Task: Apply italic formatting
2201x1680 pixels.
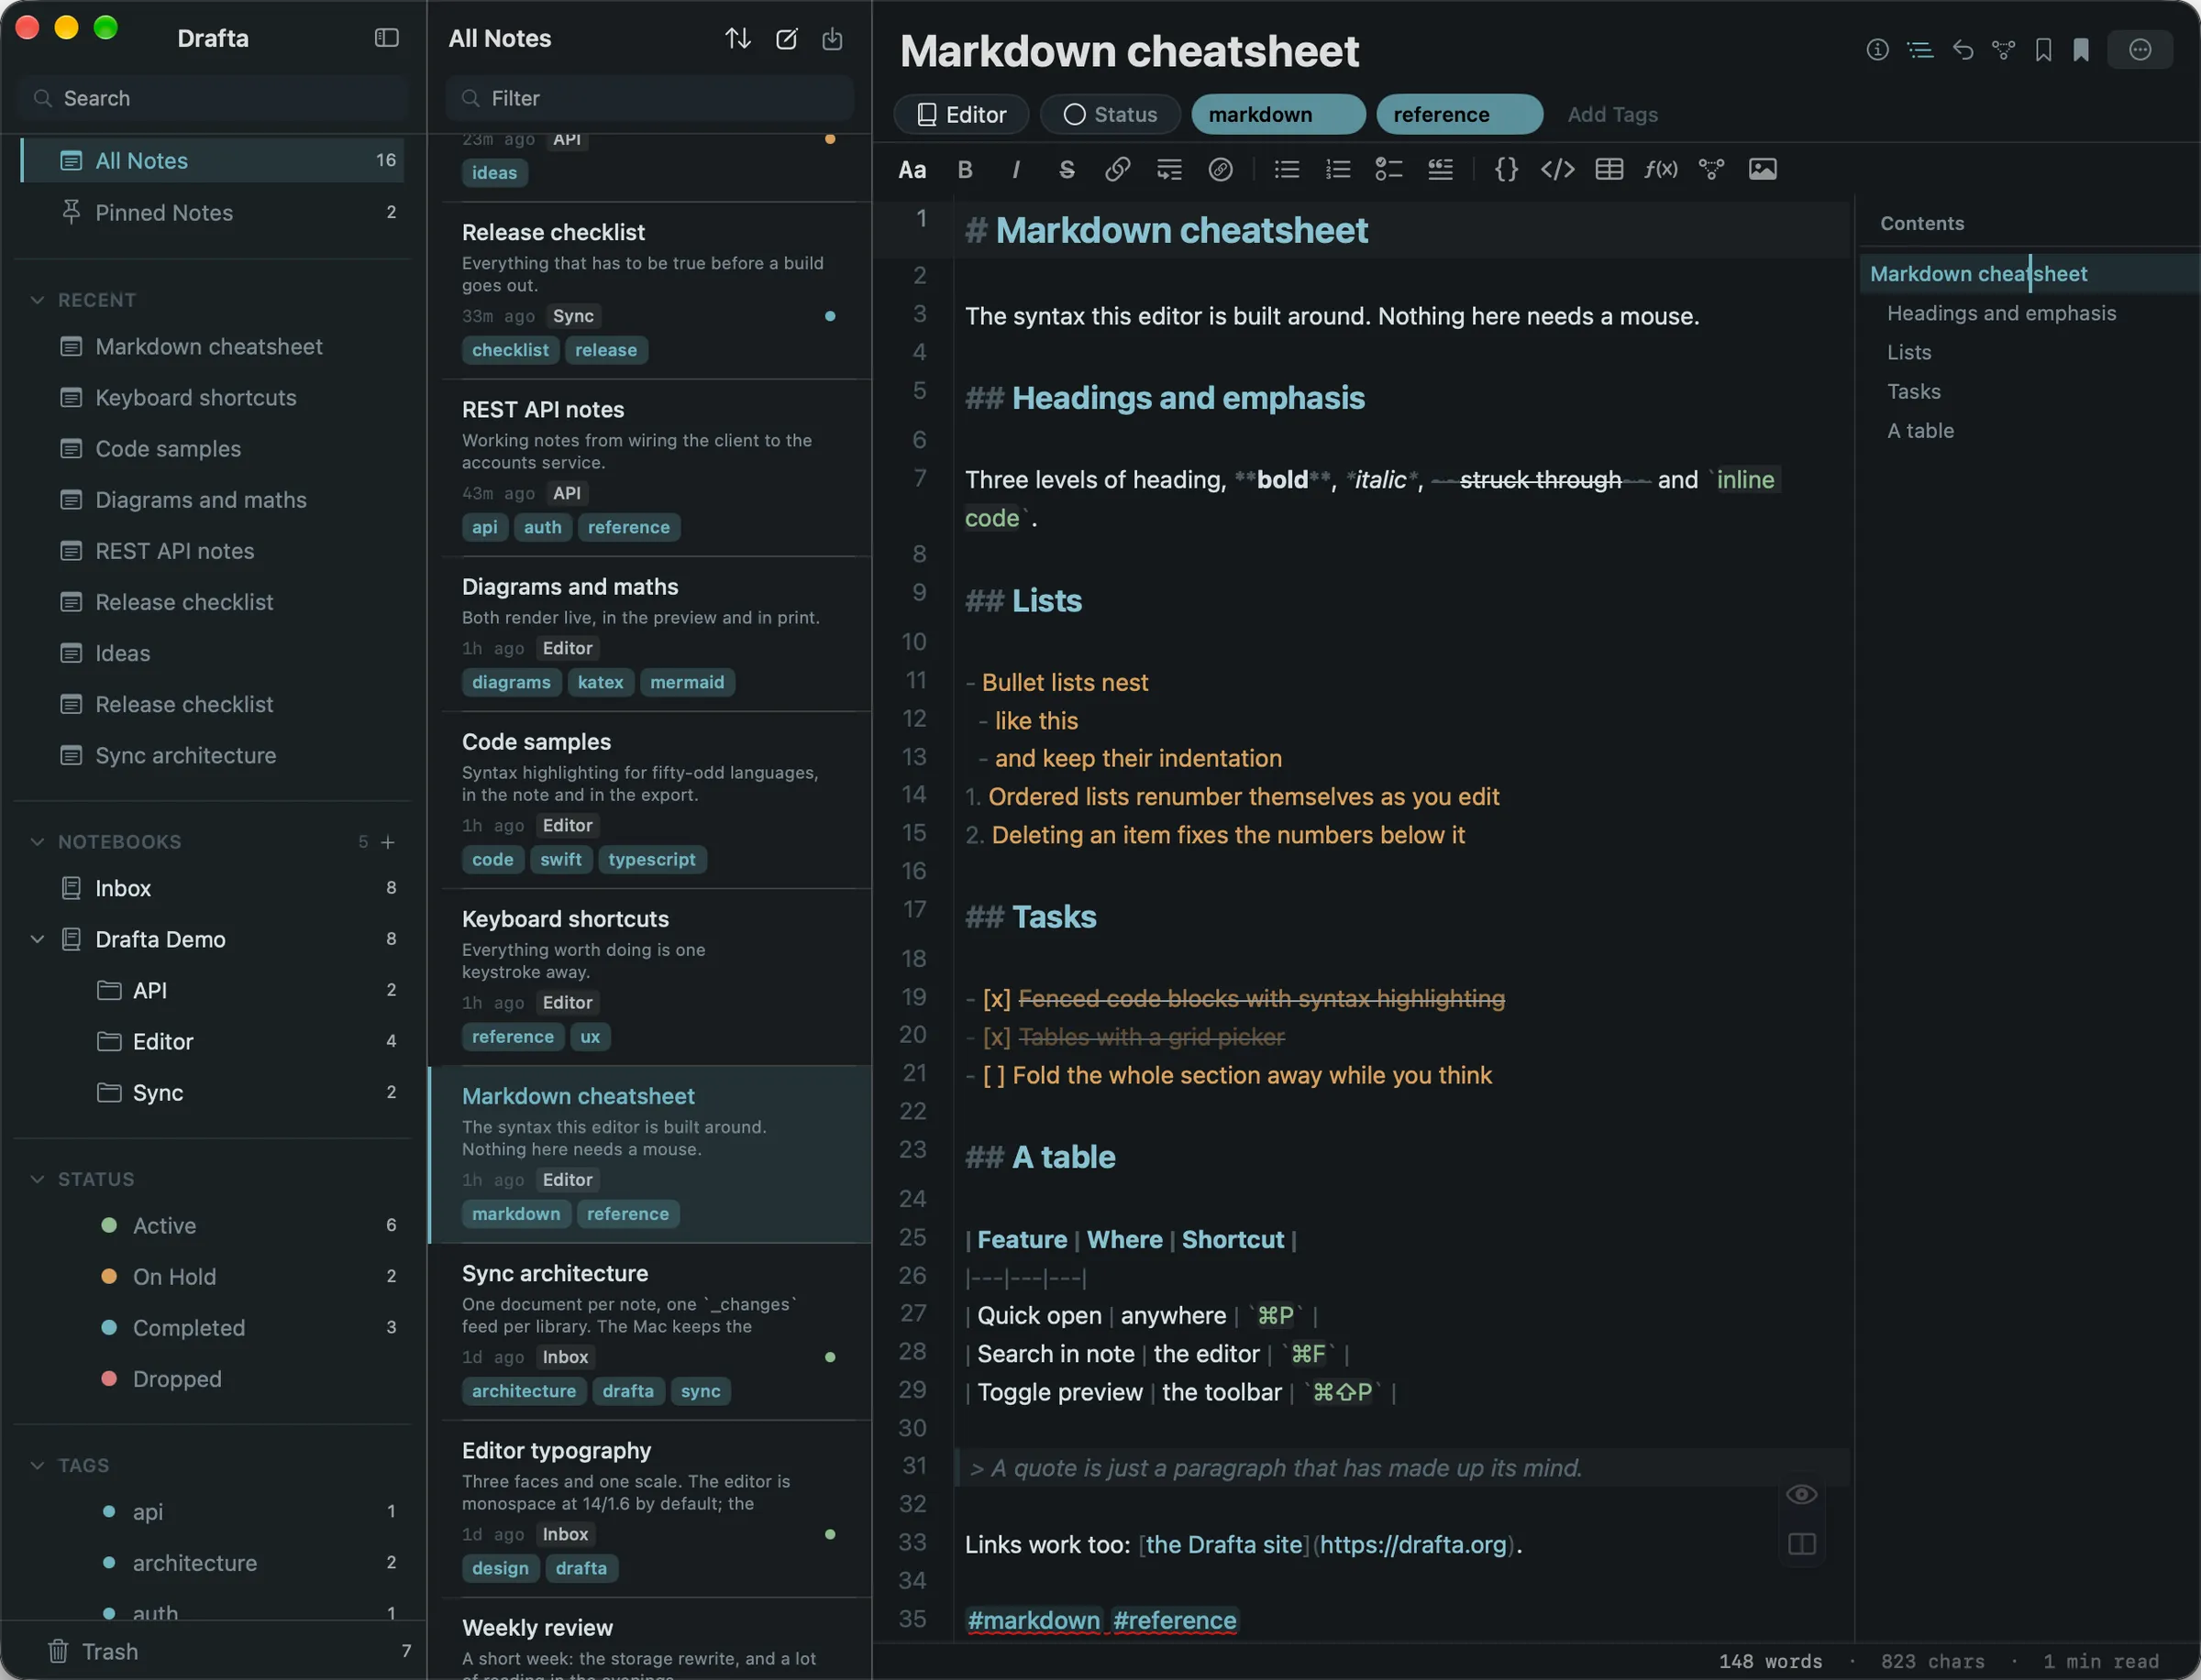Action: pyautogui.click(x=1015, y=169)
